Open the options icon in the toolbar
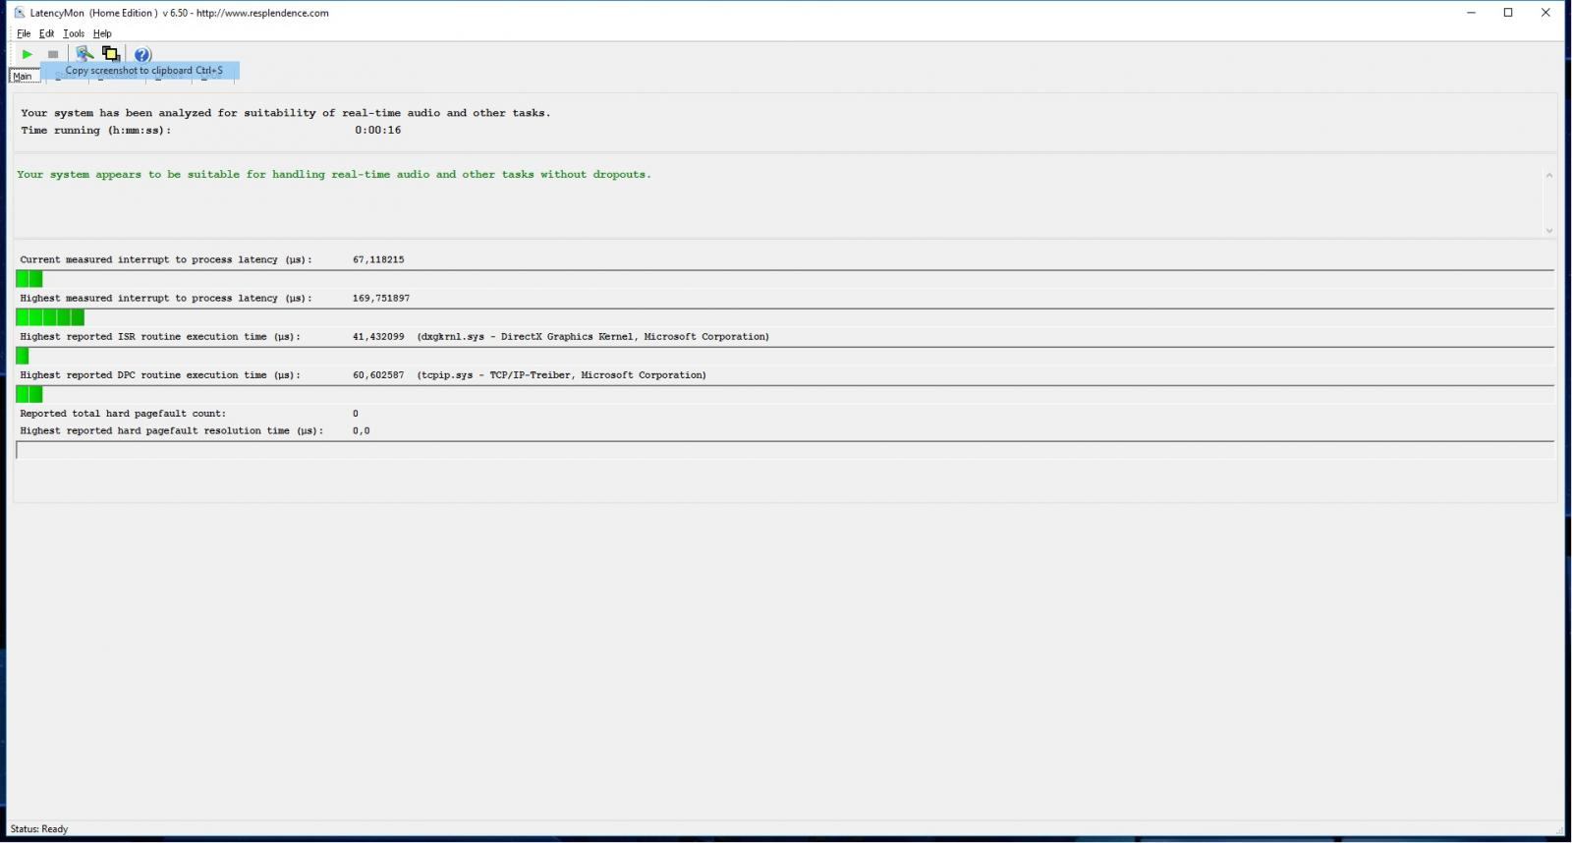The image size is (1572, 843). pyautogui.click(x=84, y=54)
